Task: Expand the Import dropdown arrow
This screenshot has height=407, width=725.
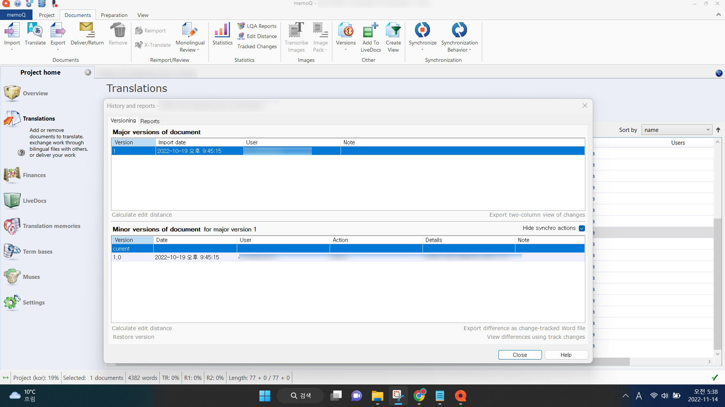Action: pyautogui.click(x=12, y=50)
